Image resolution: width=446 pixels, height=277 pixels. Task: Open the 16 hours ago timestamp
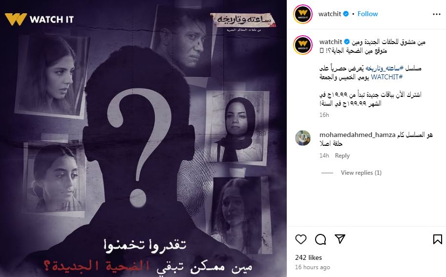point(312,267)
